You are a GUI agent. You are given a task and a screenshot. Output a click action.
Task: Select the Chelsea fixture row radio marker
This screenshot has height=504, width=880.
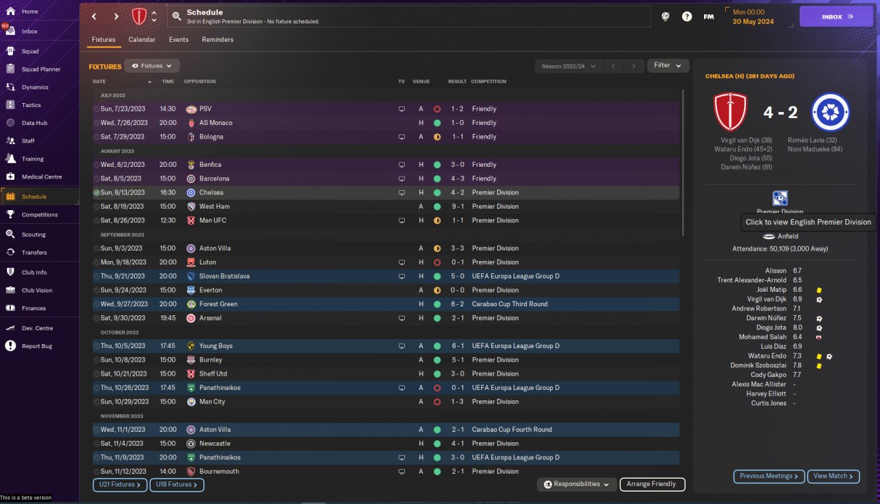point(96,193)
